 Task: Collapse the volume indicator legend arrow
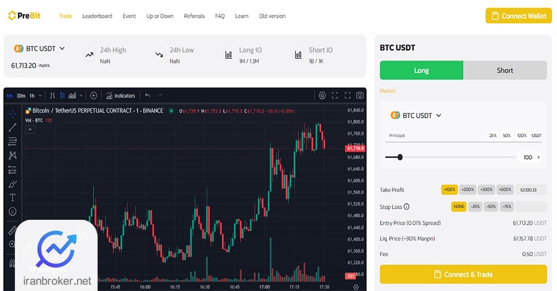(x=30, y=129)
